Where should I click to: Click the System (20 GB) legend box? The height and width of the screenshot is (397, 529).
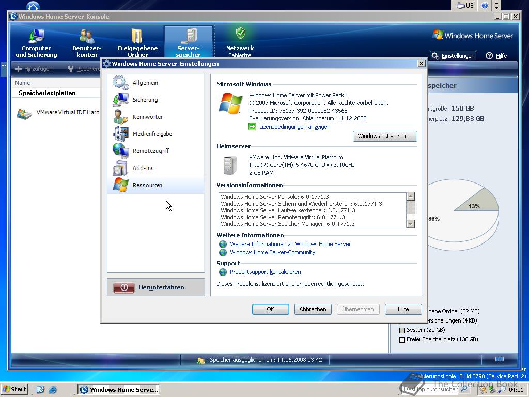point(402,330)
